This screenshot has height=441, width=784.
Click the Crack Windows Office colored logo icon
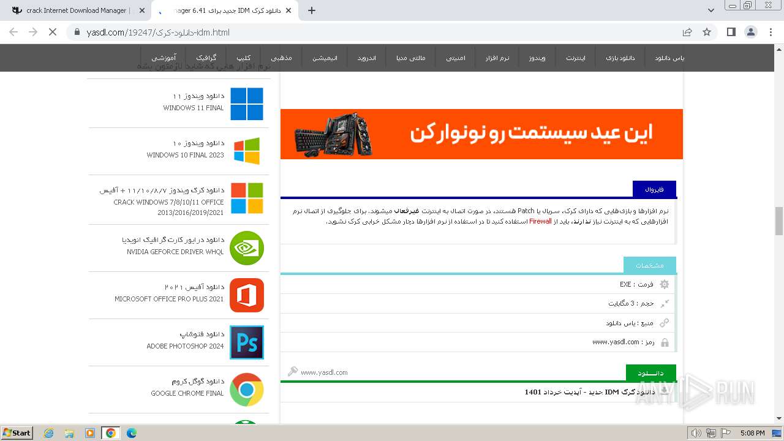click(x=247, y=198)
